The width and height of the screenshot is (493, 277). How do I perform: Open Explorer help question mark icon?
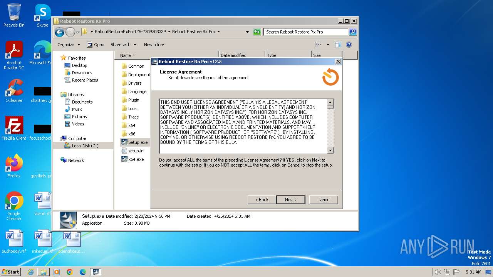[349, 45]
